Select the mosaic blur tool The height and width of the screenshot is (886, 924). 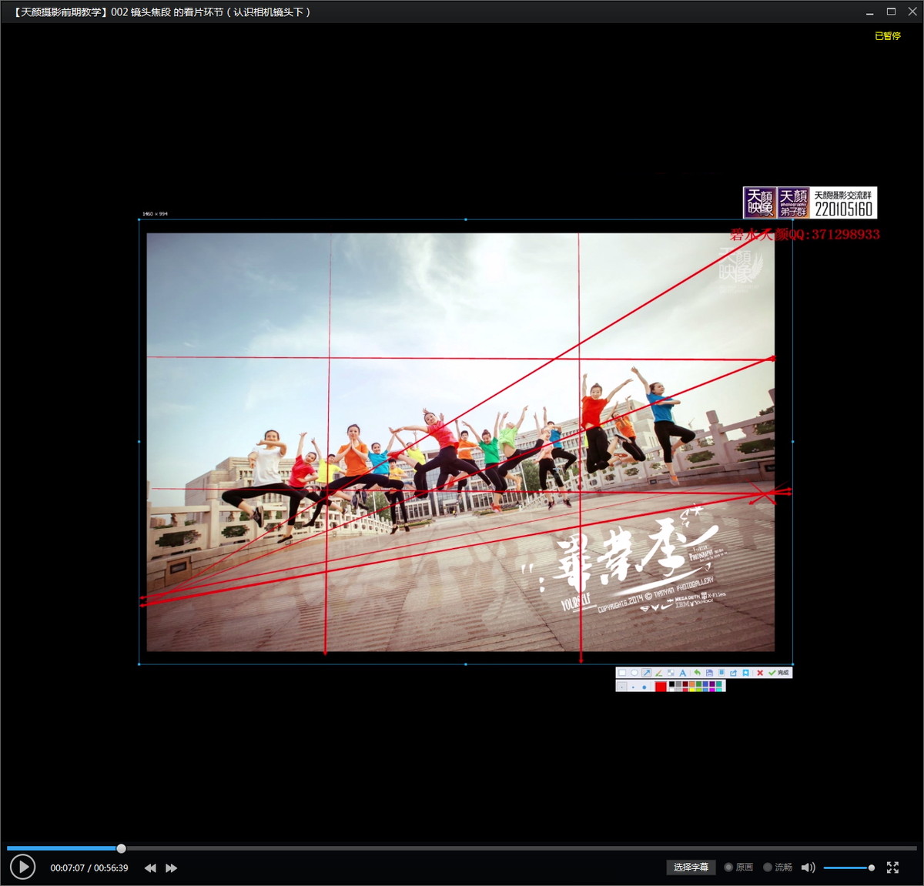pos(671,673)
